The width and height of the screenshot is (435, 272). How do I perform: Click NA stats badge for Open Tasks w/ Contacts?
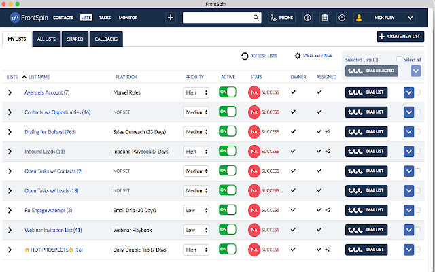click(x=254, y=171)
